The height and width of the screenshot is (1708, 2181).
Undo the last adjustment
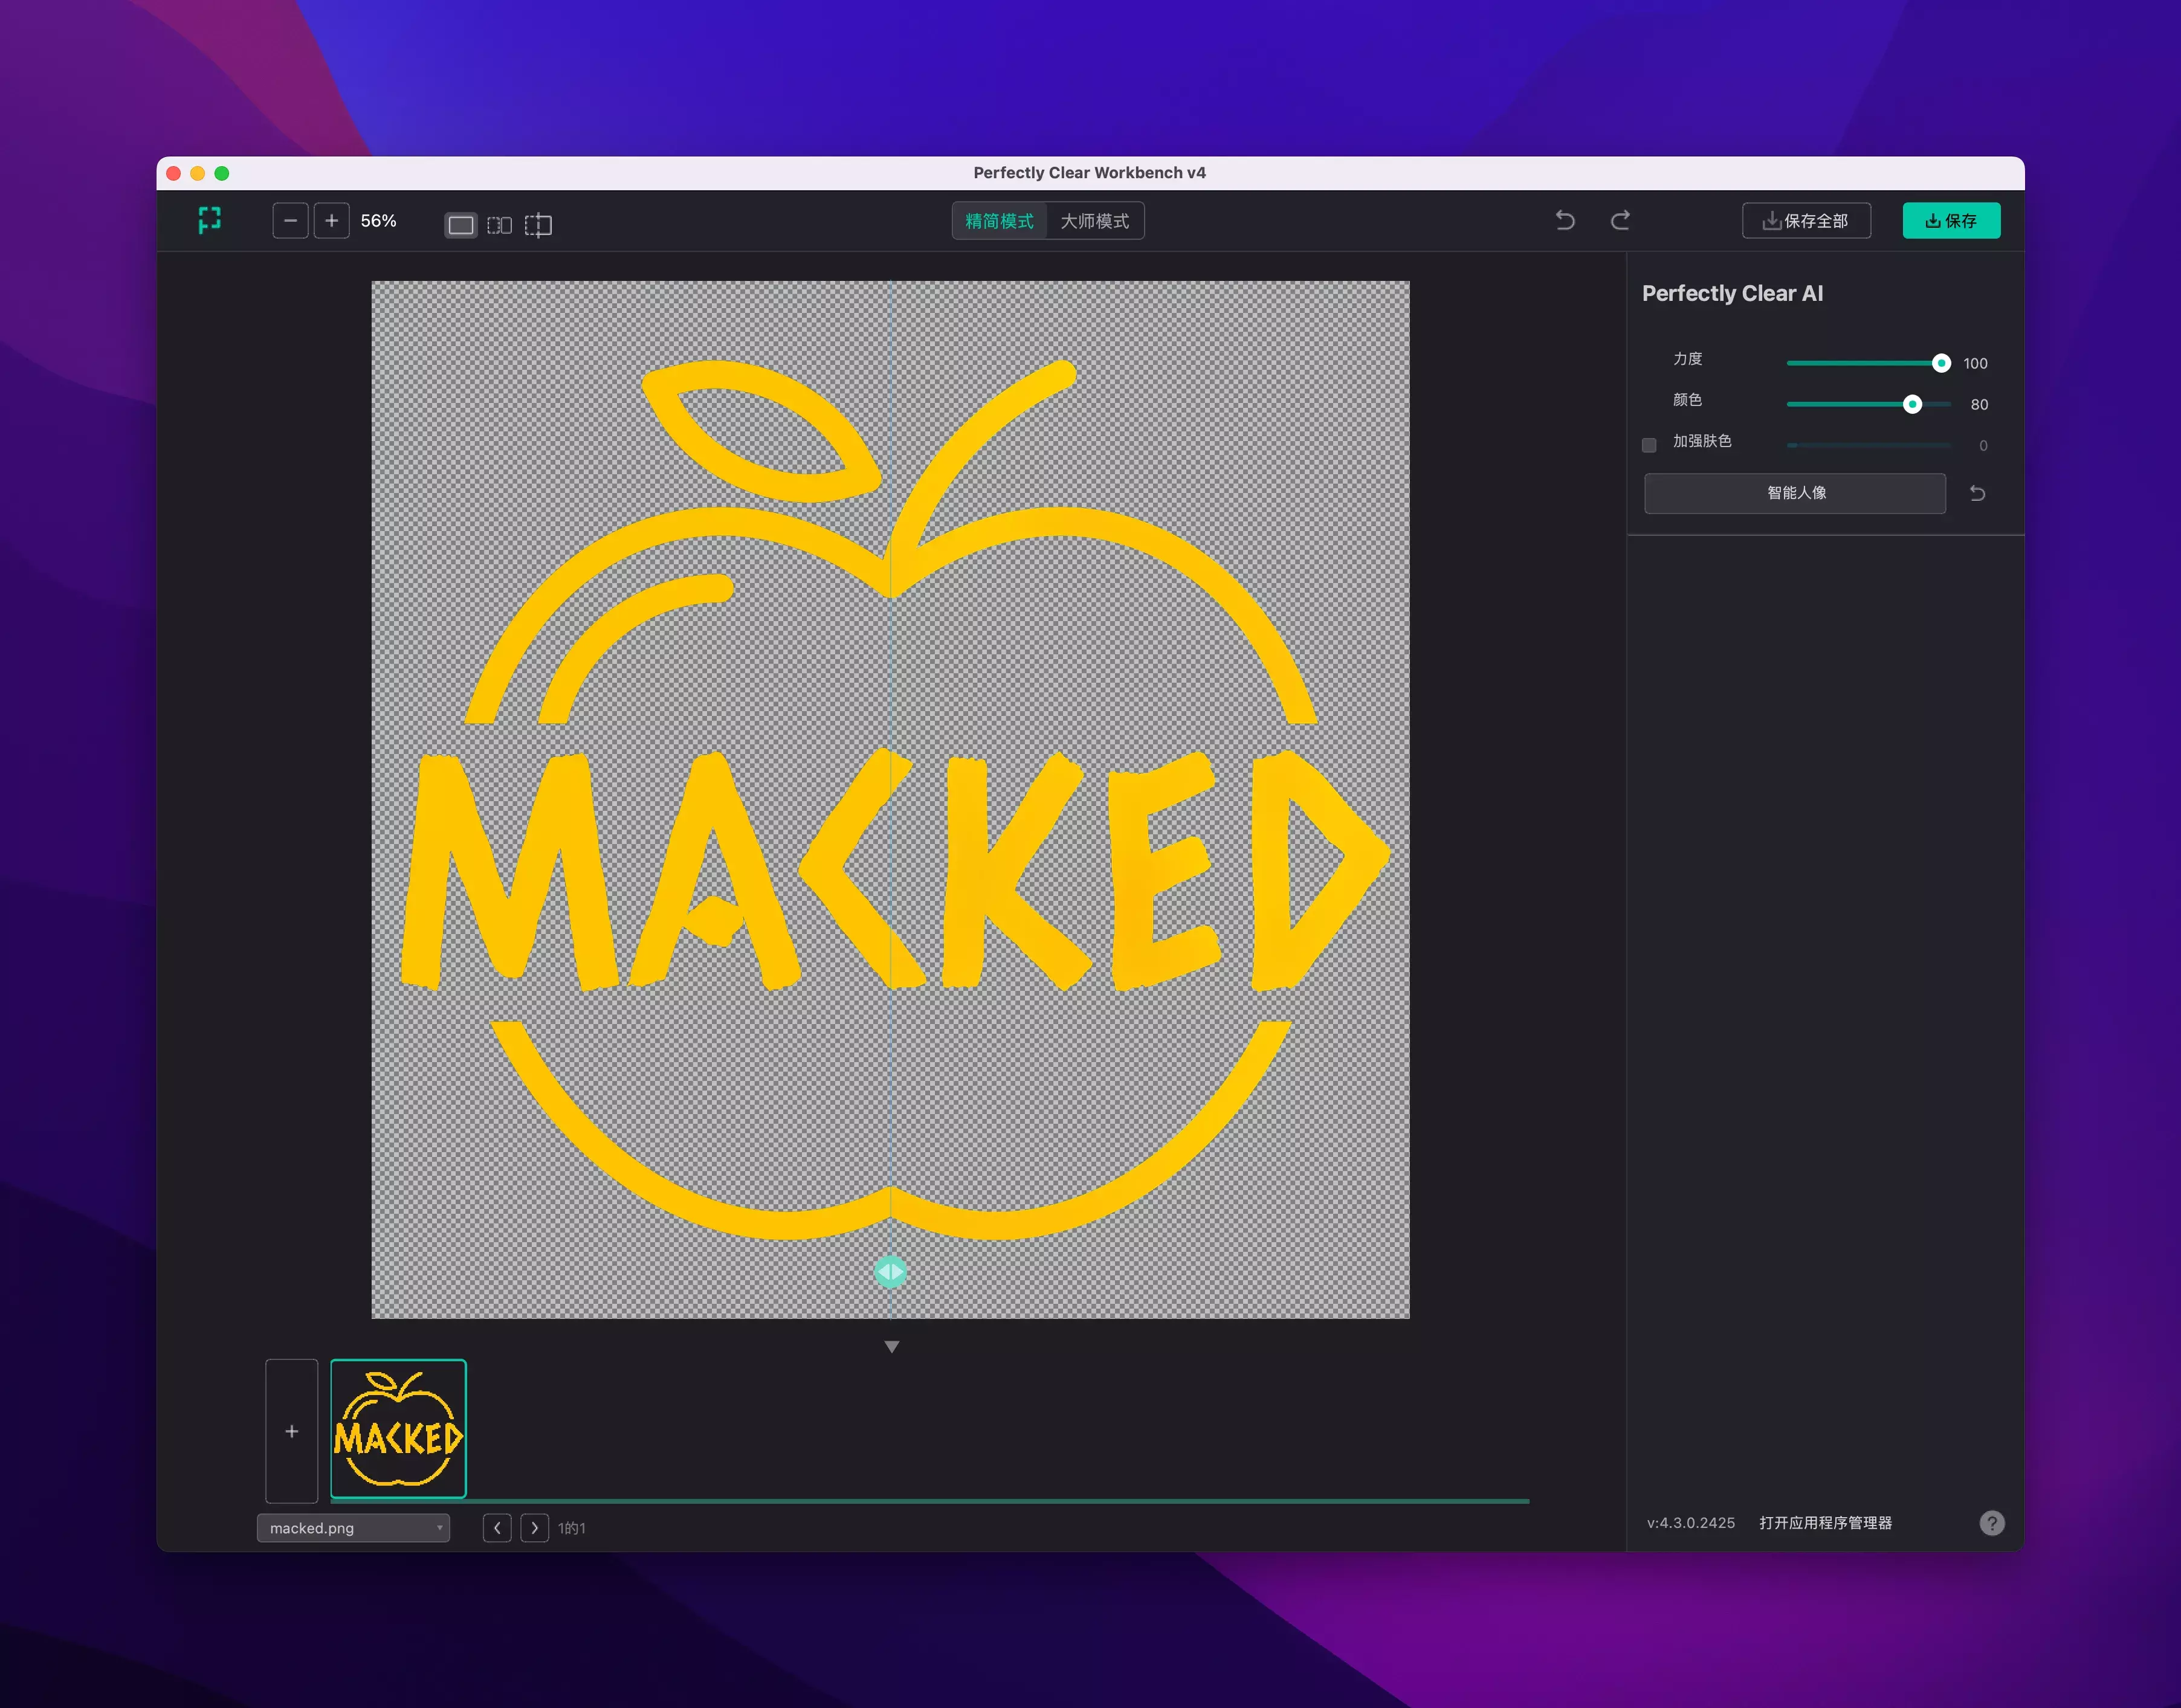click(x=1565, y=221)
